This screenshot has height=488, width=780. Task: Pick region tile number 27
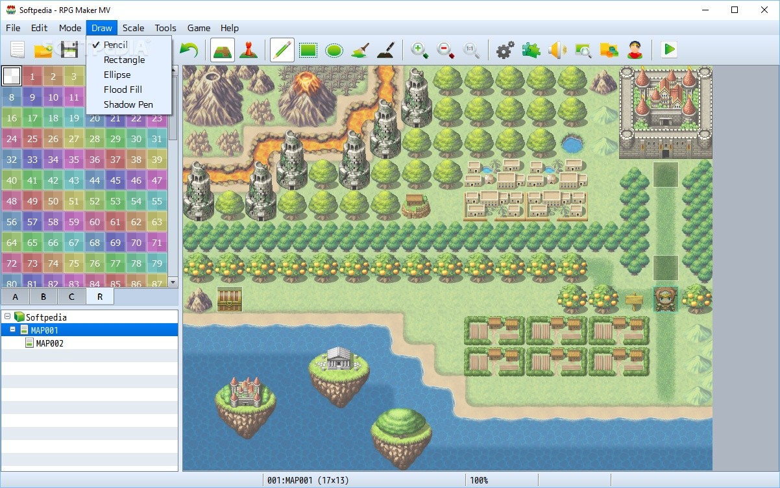[x=74, y=139]
